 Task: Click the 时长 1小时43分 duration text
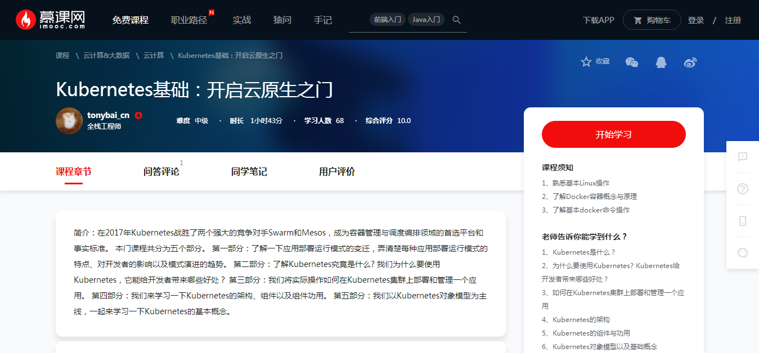(256, 121)
